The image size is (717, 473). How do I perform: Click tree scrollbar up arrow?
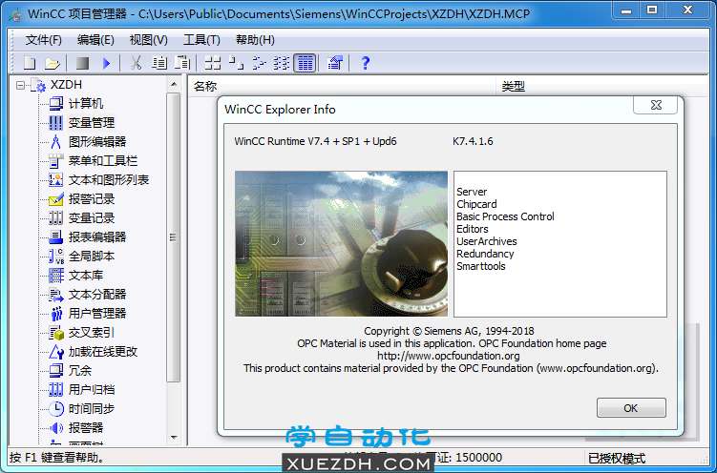pyautogui.click(x=174, y=85)
